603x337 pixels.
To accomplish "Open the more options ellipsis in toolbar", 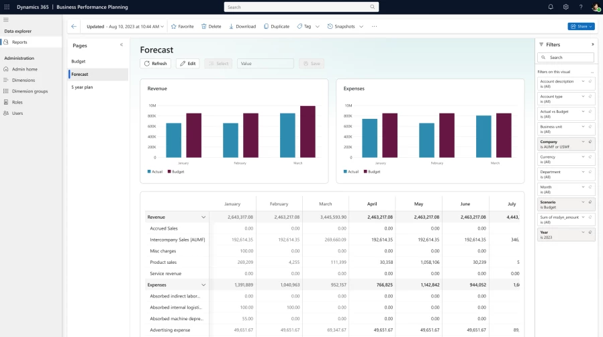I will (374, 27).
